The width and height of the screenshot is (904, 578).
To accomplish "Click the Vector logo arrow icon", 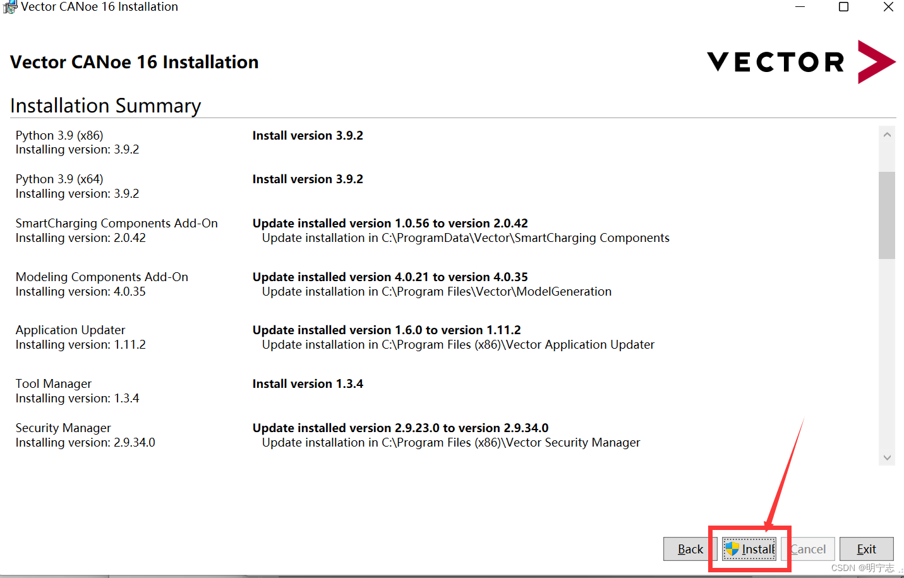I will [876, 62].
